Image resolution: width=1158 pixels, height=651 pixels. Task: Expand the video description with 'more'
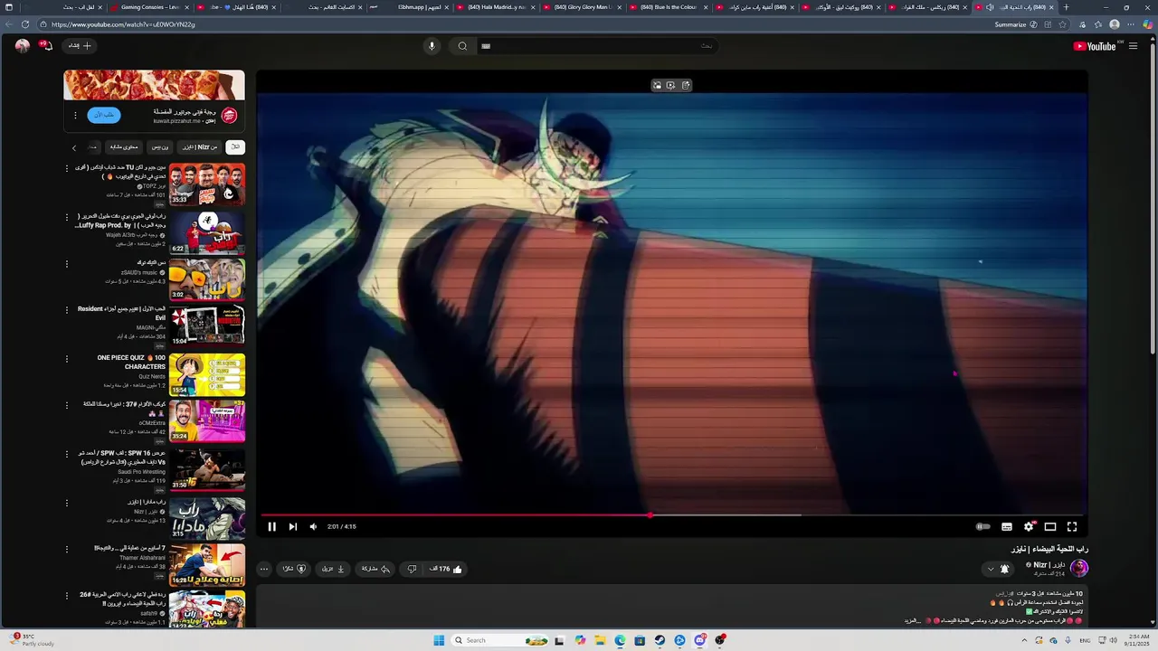point(912,621)
